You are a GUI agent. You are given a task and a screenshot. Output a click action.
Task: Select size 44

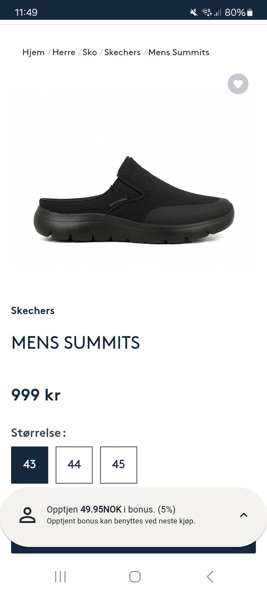pos(74,465)
